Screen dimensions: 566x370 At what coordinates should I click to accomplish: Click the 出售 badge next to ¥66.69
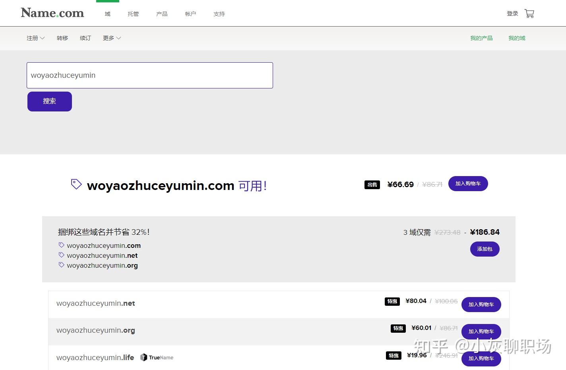[372, 184]
